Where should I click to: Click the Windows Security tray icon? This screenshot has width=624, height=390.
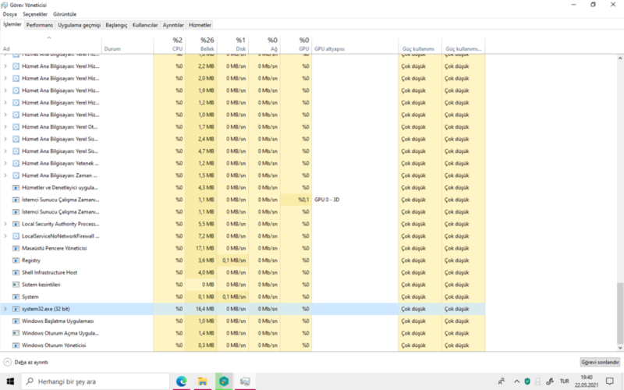(527, 381)
